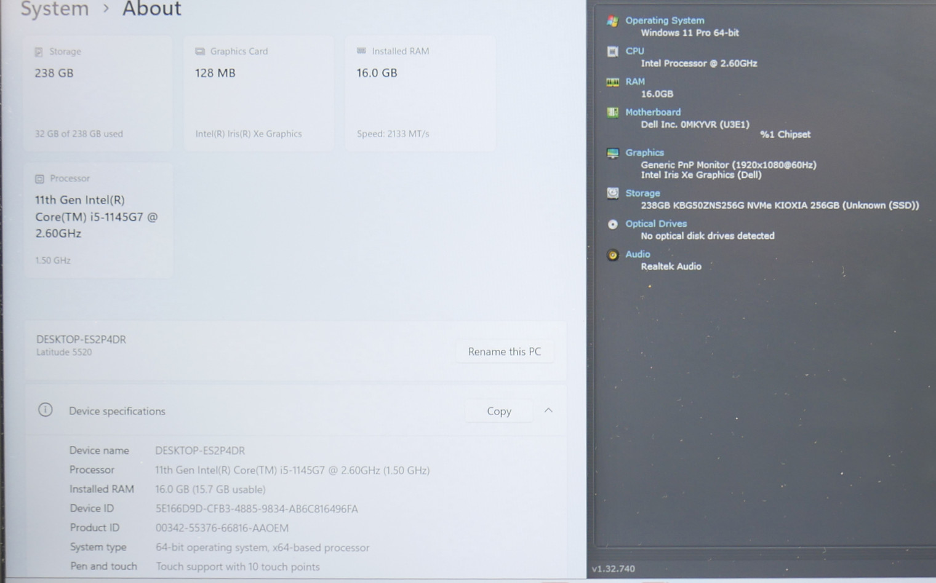Image resolution: width=936 pixels, height=583 pixels.
Task: Click the KIOXIA 256GB NVMe drive entry
Action: point(780,205)
